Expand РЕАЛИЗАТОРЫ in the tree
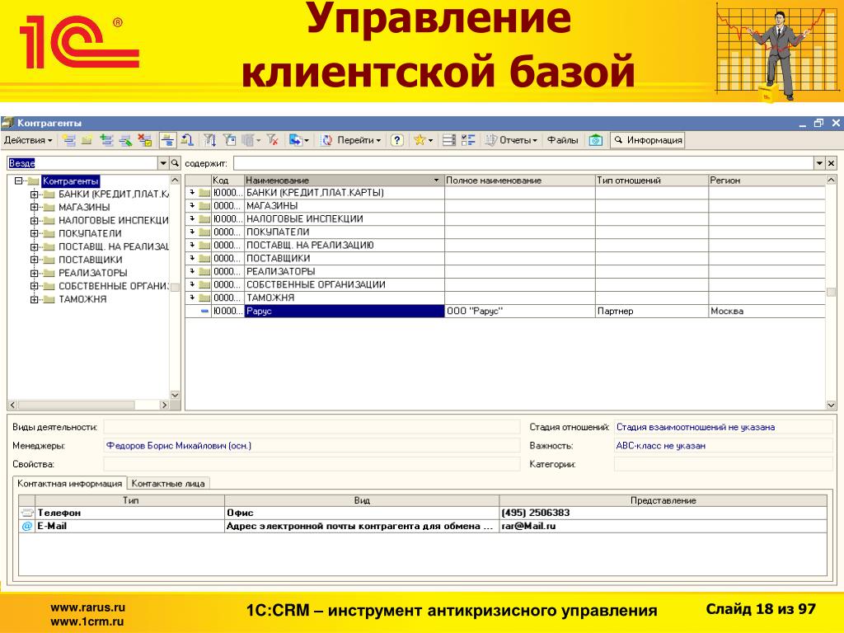This screenshot has width=844, height=633. pyautogui.click(x=35, y=273)
